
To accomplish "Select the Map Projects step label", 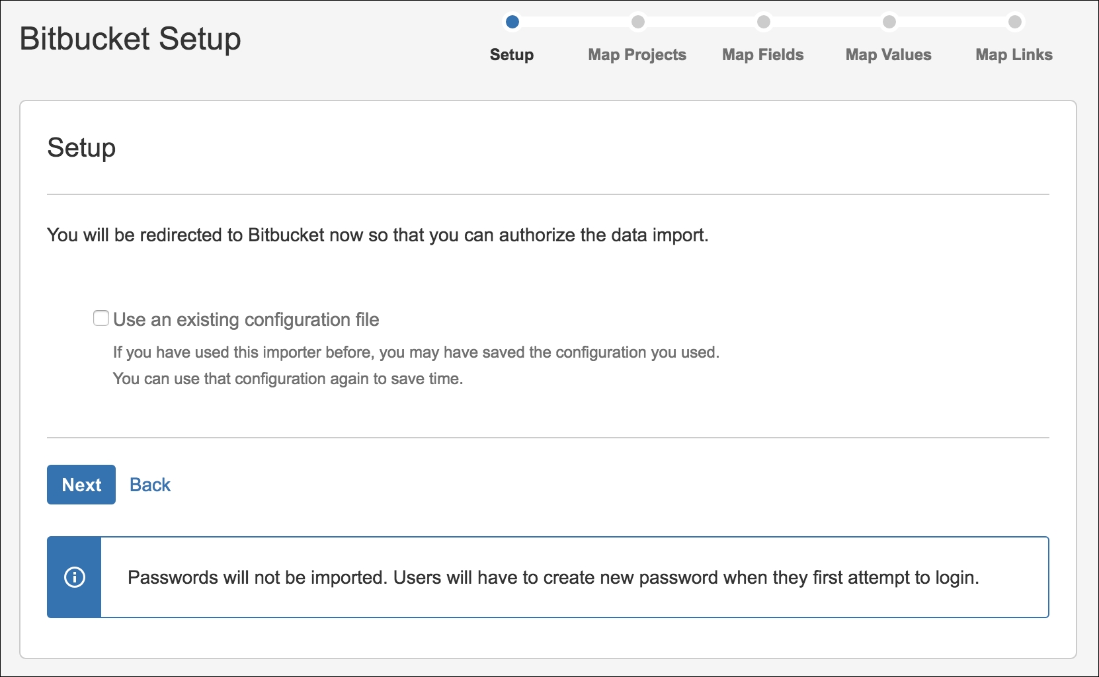I will (x=637, y=55).
